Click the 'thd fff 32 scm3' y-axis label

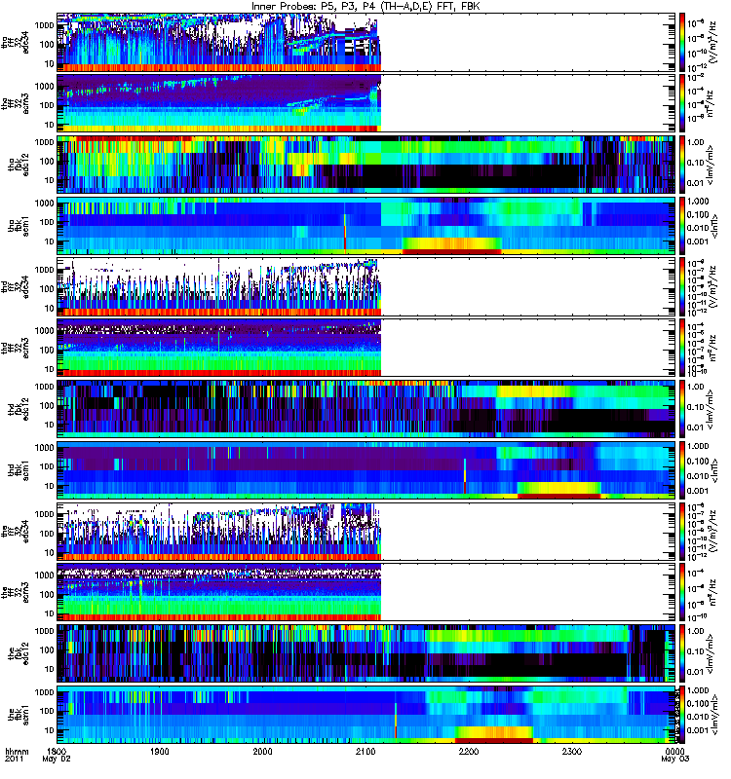point(15,348)
